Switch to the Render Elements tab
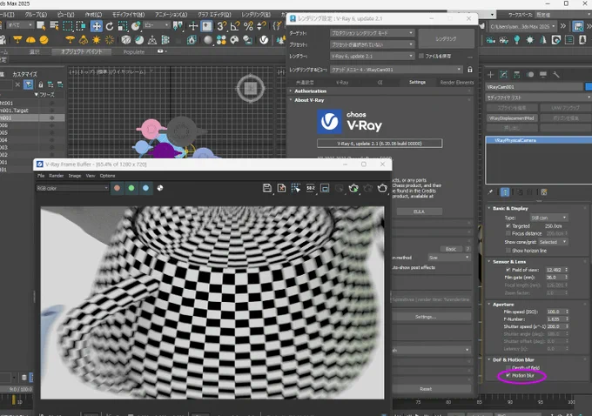 [457, 83]
